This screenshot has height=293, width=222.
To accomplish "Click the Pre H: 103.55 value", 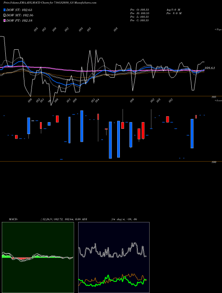I will point(139,13).
